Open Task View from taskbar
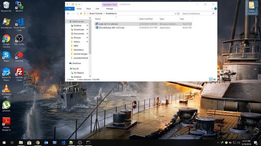The image size is (261, 146). point(12,142)
